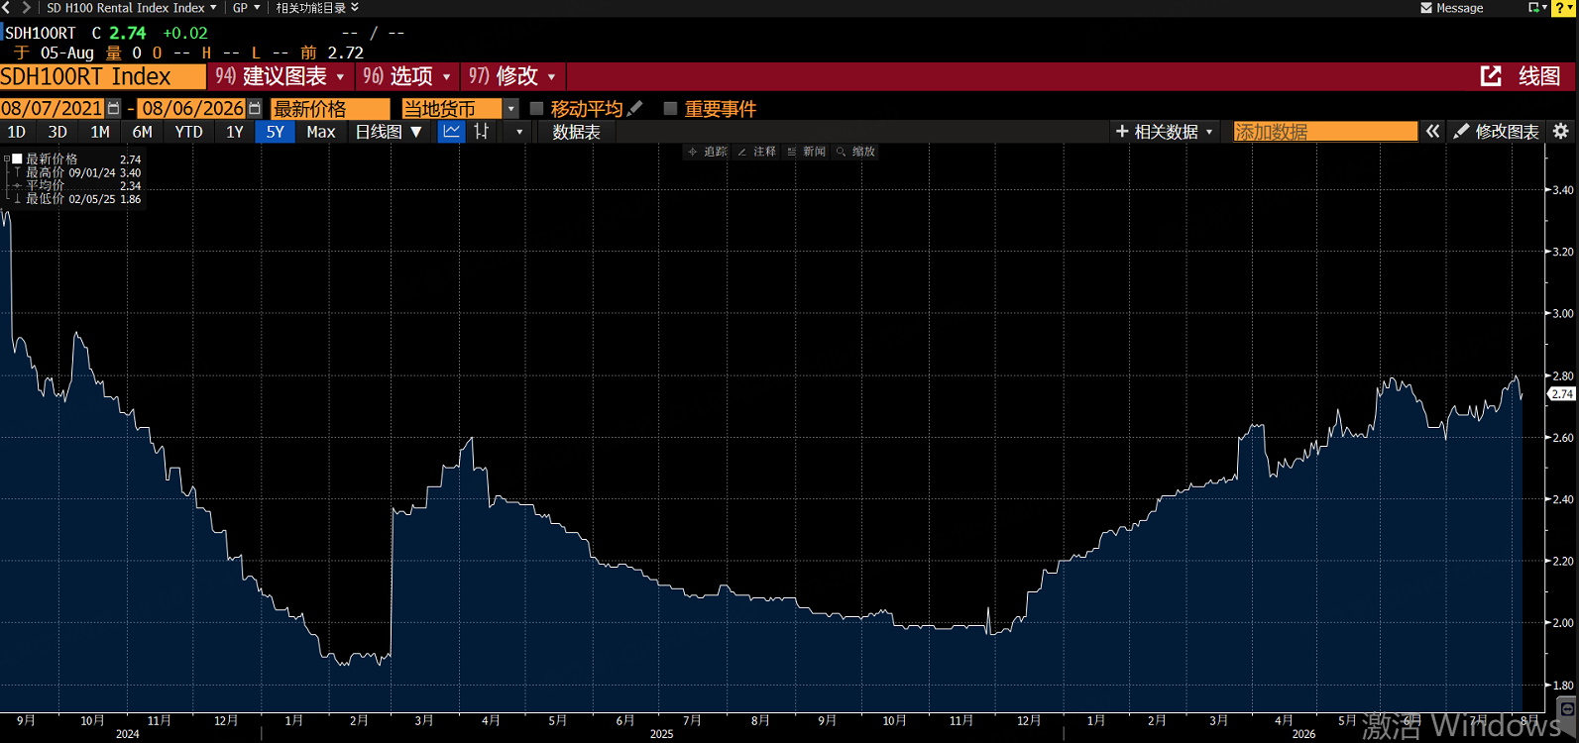Click the 修改图表 button
The width and height of the screenshot is (1579, 743).
click(x=1497, y=132)
